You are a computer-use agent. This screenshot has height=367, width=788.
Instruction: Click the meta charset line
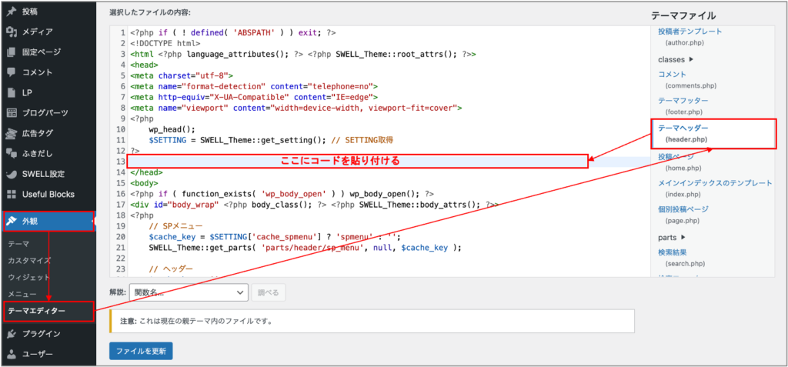tap(182, 75)
